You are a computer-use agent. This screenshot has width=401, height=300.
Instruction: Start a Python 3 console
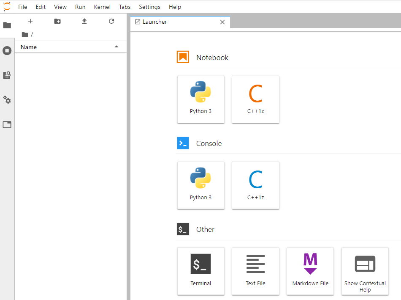(201, 185)
